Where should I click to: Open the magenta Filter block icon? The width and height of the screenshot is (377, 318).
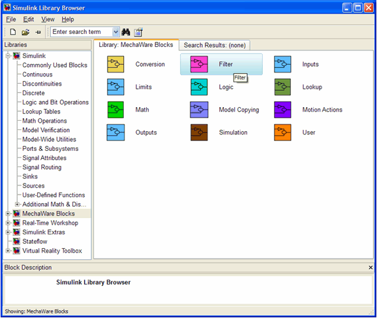tap(199, 64)
